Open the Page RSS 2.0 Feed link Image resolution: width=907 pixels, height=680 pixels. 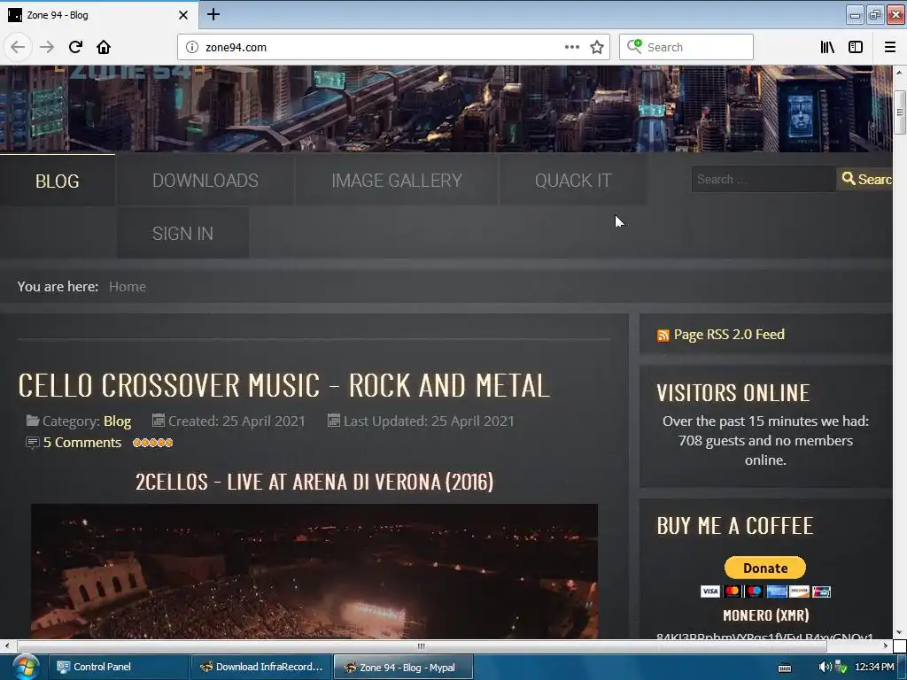729,334
